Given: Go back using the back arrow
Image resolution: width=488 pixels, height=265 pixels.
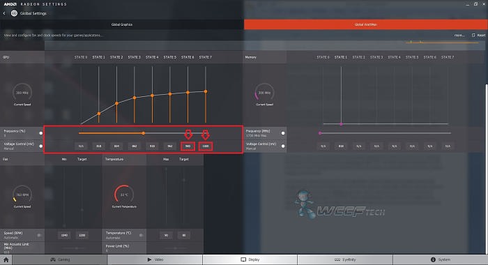Looking at the screenshot, I should pyautogui.click(x=4, y=13).
